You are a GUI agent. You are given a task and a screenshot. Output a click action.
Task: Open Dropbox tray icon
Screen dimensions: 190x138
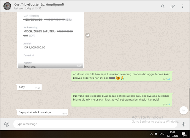click(156, 134)
